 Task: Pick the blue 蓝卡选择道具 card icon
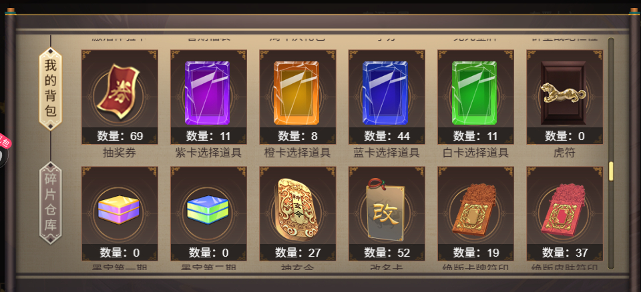point(385,93)
